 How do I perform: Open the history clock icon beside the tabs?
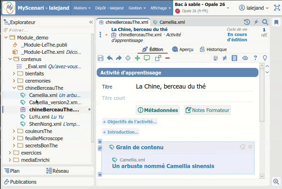[247, 22]
